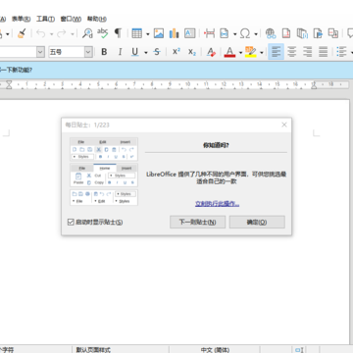Screen dimensions: 353x353
Task: Toggle Bold formatting
Action: coord(104,52)
